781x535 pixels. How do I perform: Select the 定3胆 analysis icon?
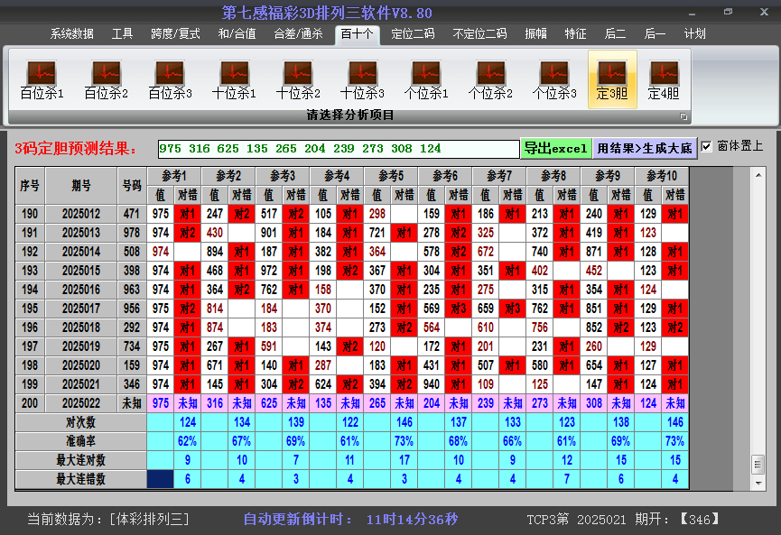[612, 79]
